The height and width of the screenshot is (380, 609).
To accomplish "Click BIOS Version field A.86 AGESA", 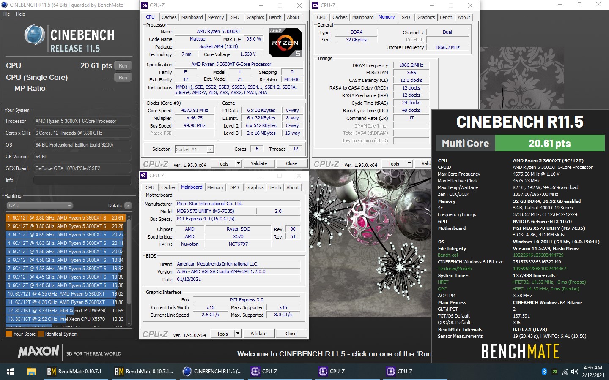I will point(238,271).
